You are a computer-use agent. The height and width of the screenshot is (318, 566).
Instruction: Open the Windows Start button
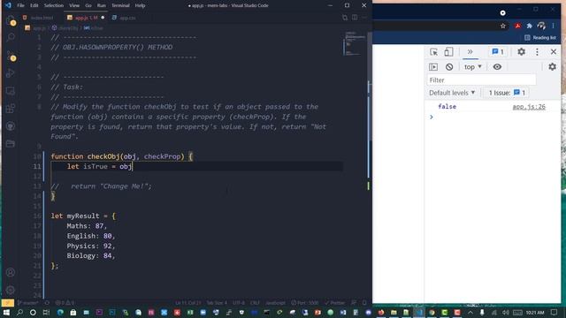coord(6,312)
